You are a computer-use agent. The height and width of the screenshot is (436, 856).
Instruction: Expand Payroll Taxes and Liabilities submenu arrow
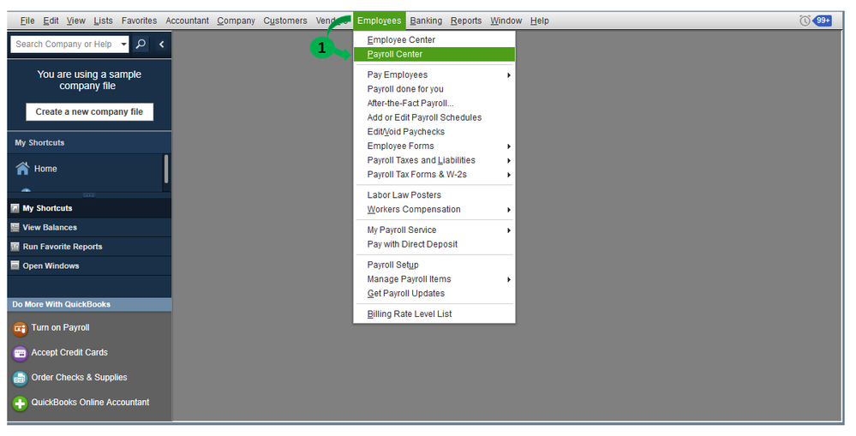[509, 160]
